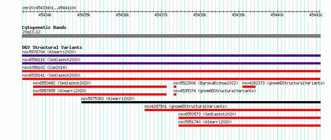The height and width of the screenshot is (140, 331).
Task: Select red bar under nsv5957855
Action: coord(100,94)
